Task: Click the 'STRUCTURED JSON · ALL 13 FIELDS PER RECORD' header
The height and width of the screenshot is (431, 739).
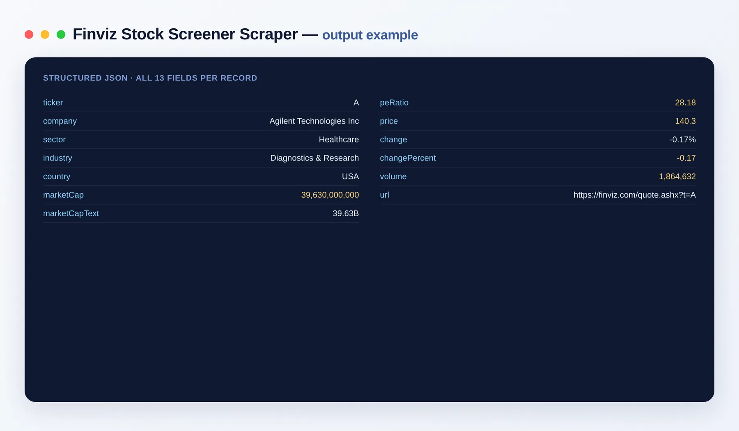Action: (150, 78)
